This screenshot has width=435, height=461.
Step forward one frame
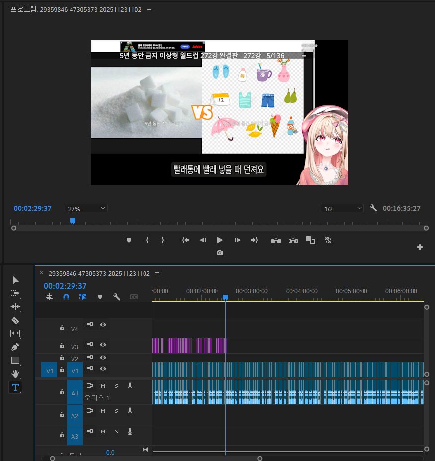click(238, 240)
